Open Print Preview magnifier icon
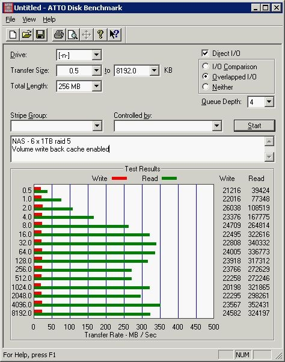 [73, 35]
